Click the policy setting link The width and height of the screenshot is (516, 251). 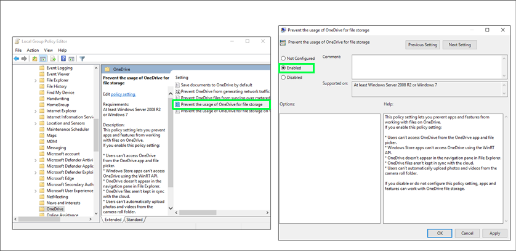[123, 94]
